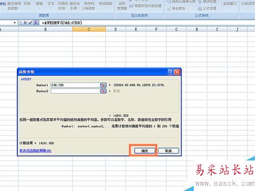Open the 有关该函数的帮助 help link
Viewport: 255px width, 191px height.
(35, 151)
